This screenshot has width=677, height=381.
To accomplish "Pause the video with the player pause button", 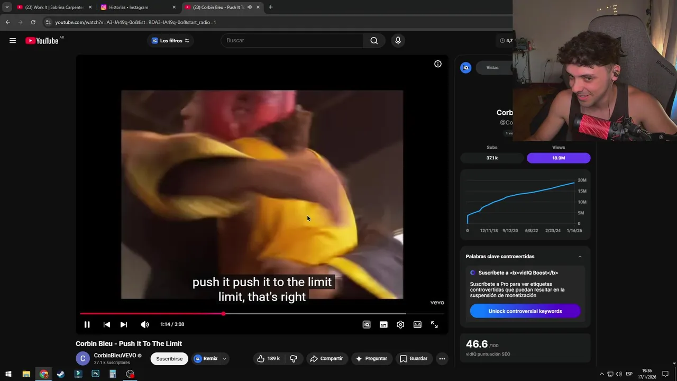I will [87, 324].
